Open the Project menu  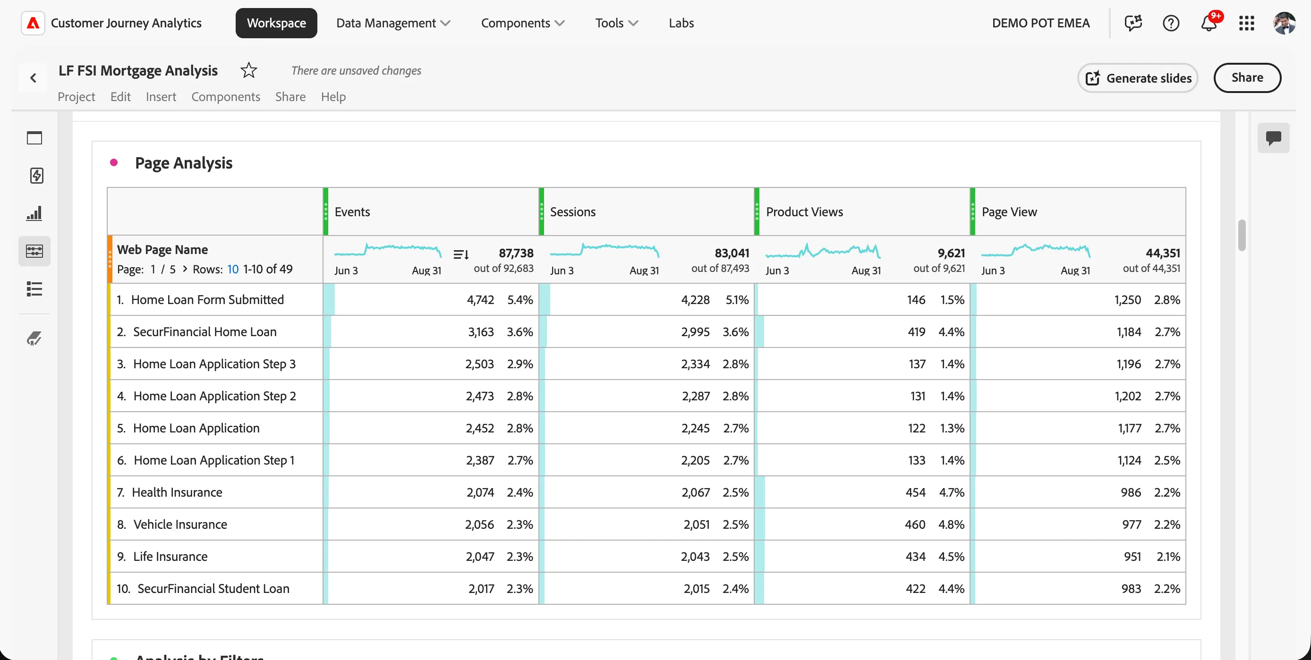point(77,97)
